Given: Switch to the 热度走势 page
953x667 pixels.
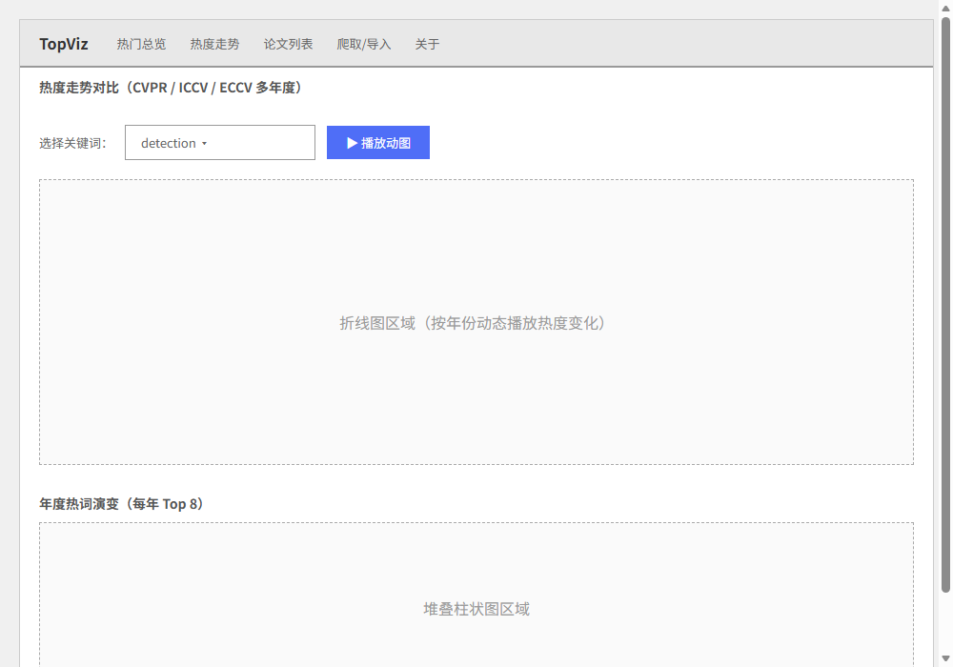Looking at the screenshot, I should pyautogui.click(x=214, y=44).
